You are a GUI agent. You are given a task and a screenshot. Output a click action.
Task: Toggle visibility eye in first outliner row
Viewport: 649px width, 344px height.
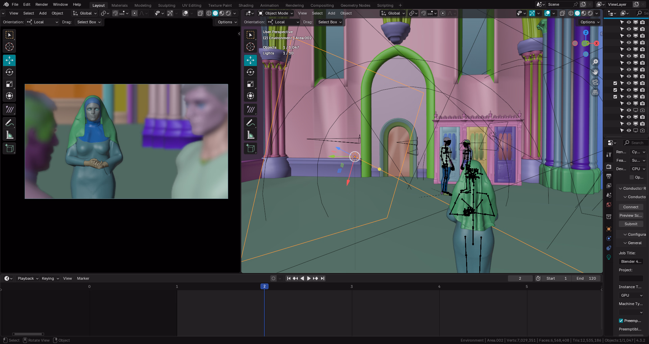629,22
